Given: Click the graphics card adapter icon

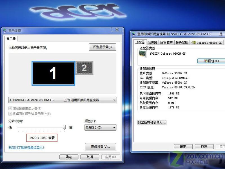Looking at the screenshot, I should pos(143,54).
